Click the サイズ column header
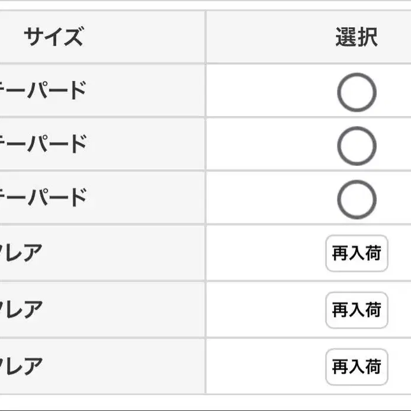Screen dimensions: 411x411 (53, 37)
